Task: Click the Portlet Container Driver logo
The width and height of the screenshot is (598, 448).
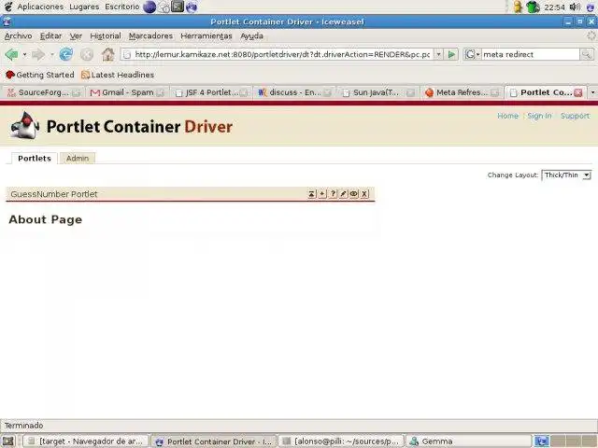Action: 121,126
